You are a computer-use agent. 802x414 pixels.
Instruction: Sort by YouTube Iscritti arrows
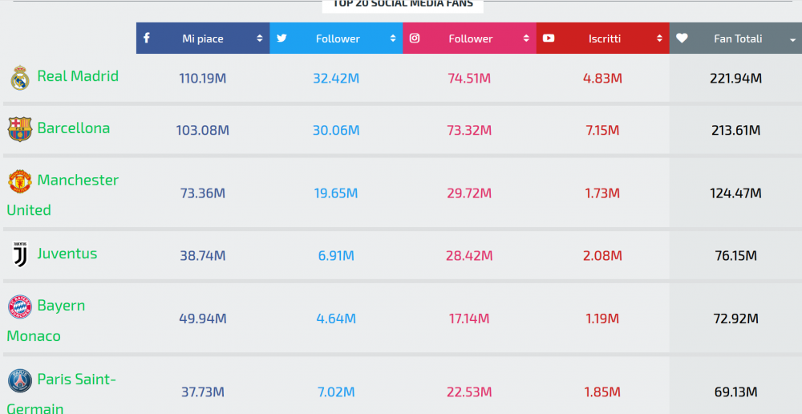coord(659,39)
